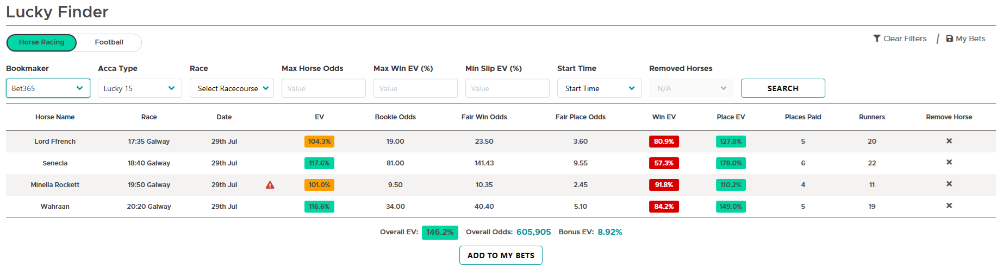
Task: Click the SEARCH button
Action: point(783,88)
